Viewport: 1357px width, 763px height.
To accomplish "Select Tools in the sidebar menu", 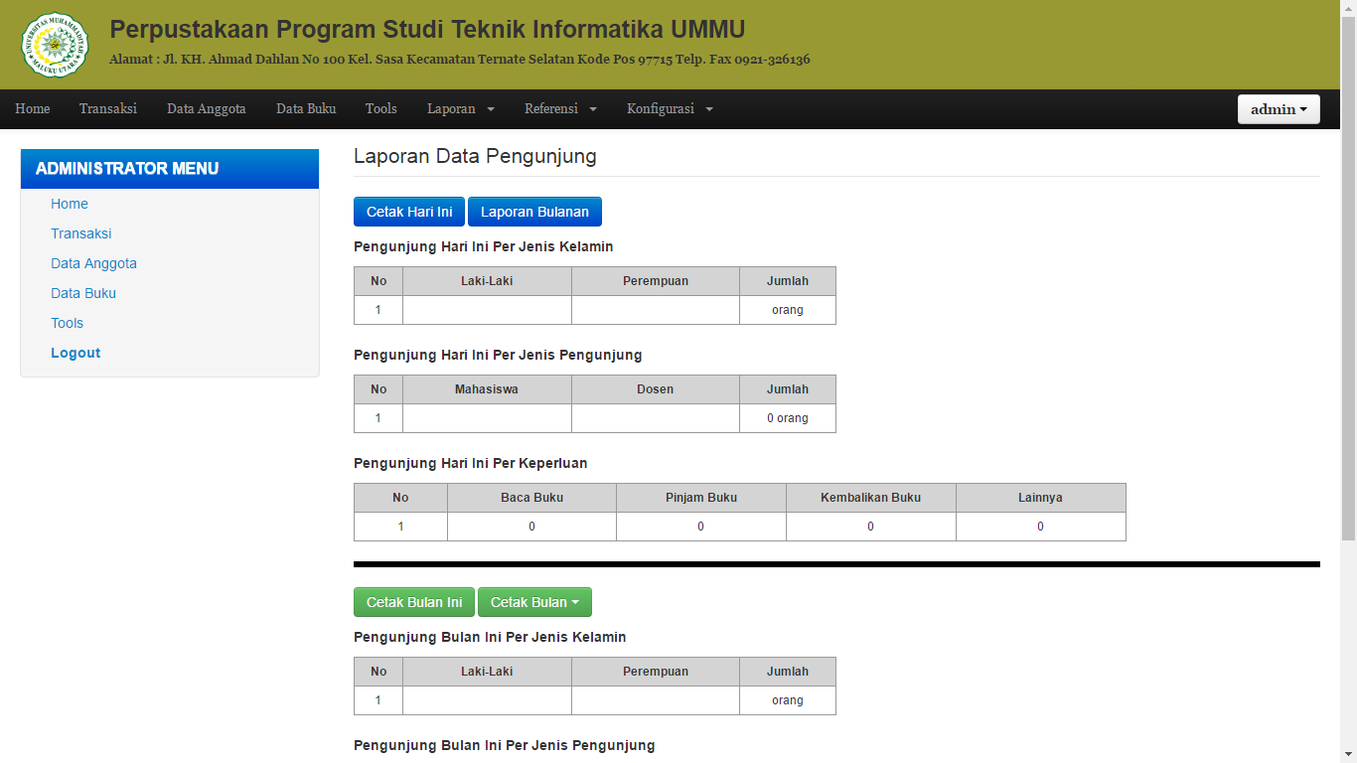I will coord(68,323).
